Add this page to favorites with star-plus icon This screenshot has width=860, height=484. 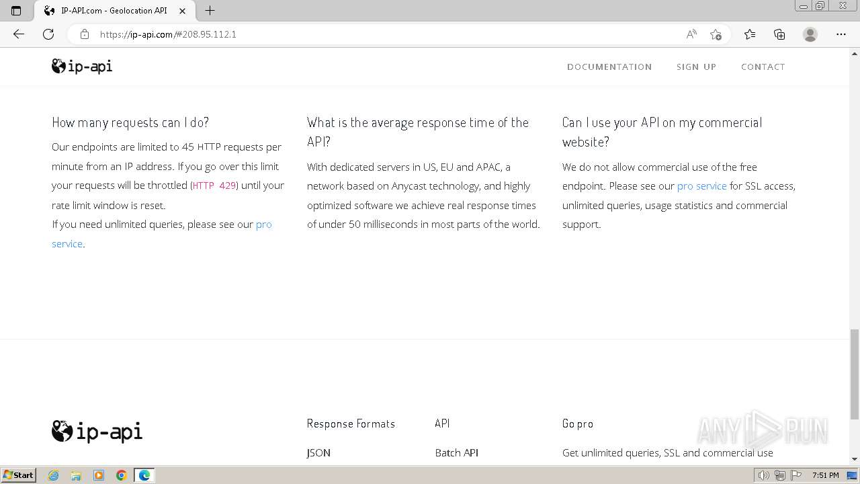pyautogui.click(x=716, y=34)
